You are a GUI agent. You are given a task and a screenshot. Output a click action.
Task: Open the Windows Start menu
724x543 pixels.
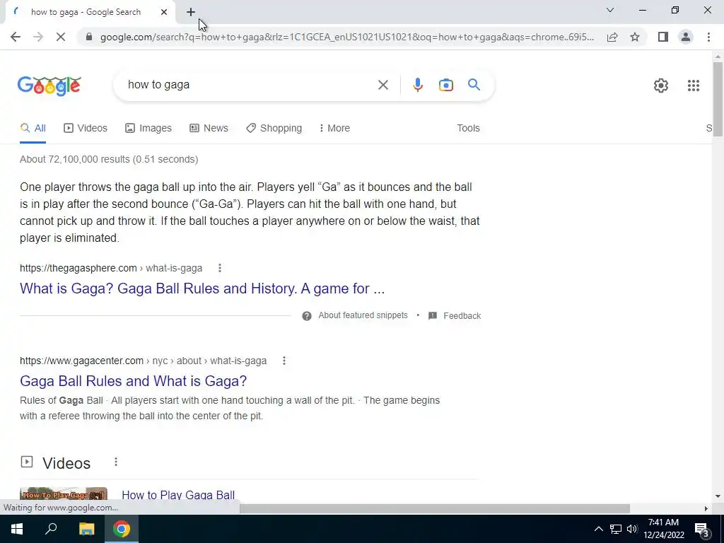click(x=17, y=529)
